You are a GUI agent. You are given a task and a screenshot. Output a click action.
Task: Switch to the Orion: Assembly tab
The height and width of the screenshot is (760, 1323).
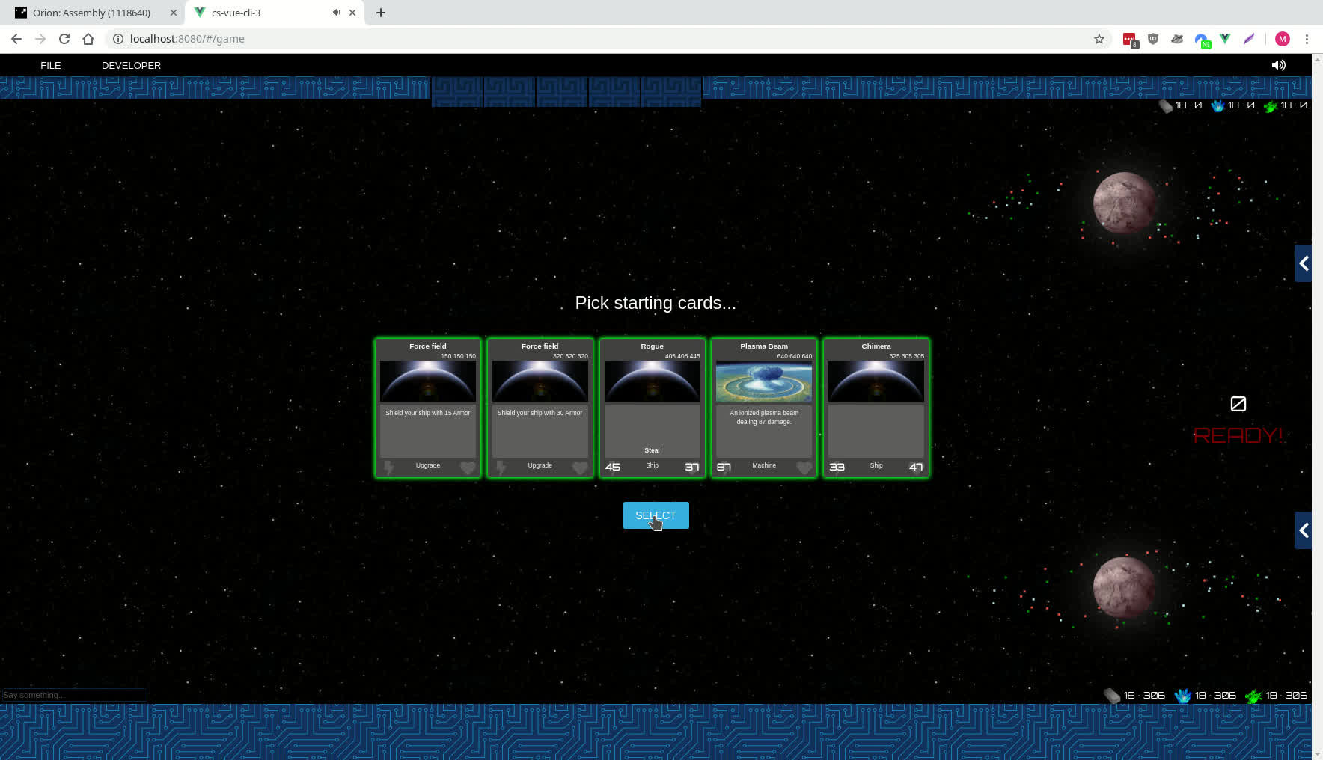[x=91, y=13]
